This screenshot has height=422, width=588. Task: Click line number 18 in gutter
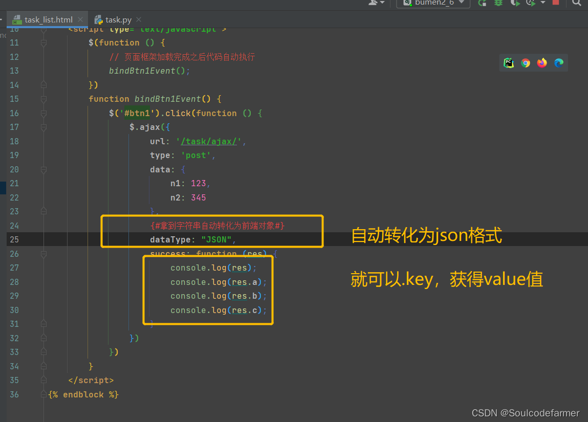tap(14, 141)
